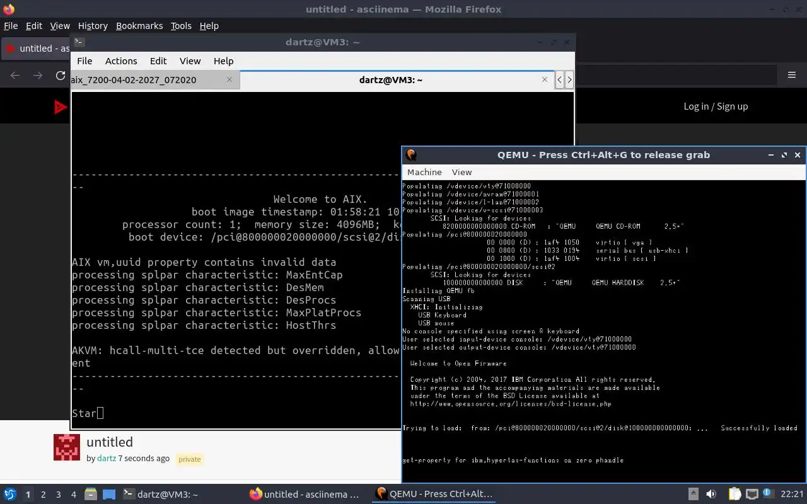This screenshot has height=504, width=807.
Task: Go back using Firefox back arrow
Action: (15, 76)
